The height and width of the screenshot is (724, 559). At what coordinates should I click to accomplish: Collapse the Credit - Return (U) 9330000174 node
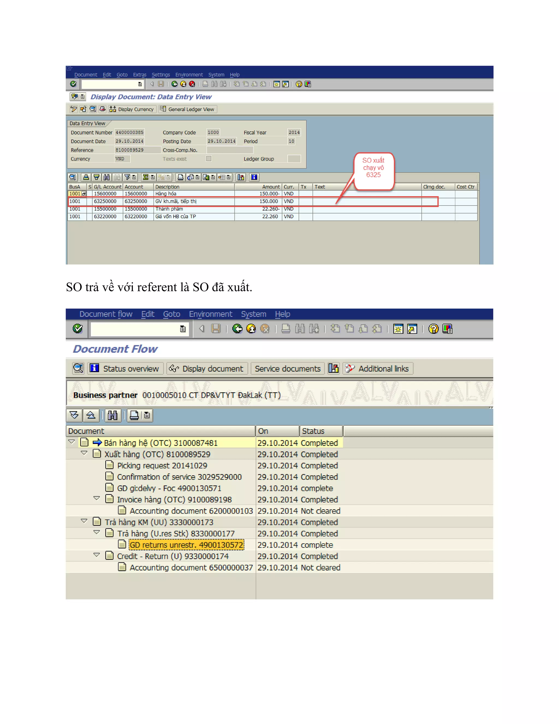pyautogui.click(x=97, y=555)
